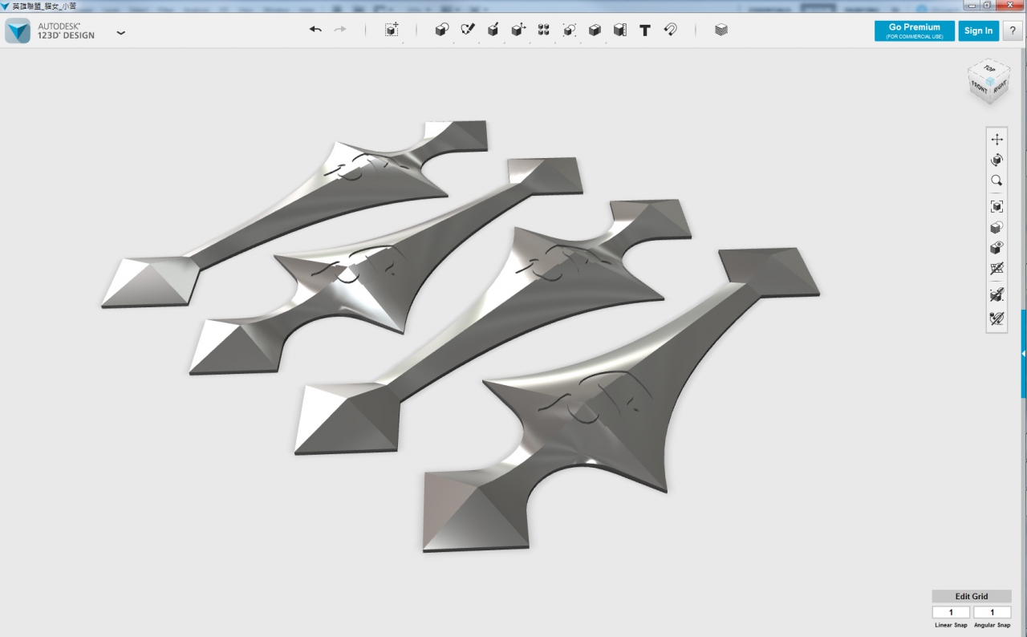Click the Sign In button
The image size is (1027, 637).
point(978,30)
